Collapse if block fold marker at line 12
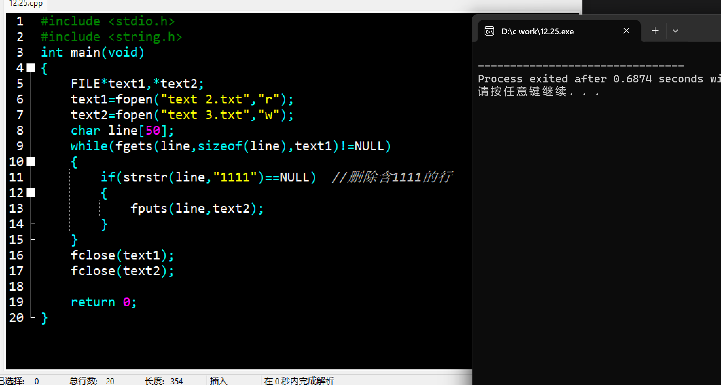This screenshot has width=721, height=385. tap(31, 193)
